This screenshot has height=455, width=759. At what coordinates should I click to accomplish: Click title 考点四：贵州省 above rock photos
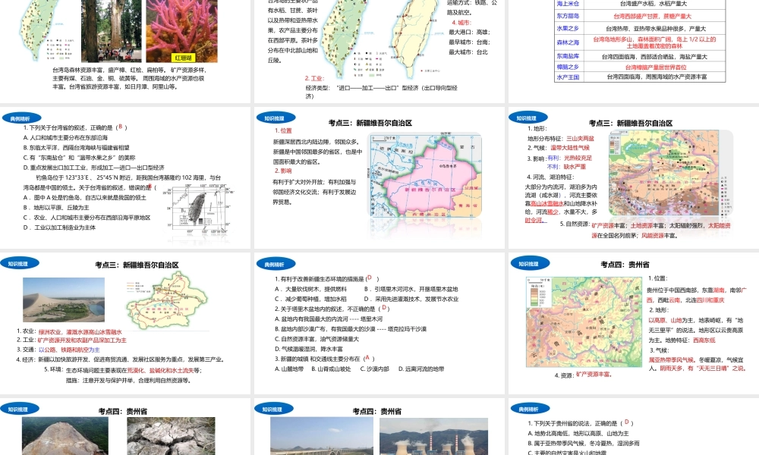click(x=123, y=412)
